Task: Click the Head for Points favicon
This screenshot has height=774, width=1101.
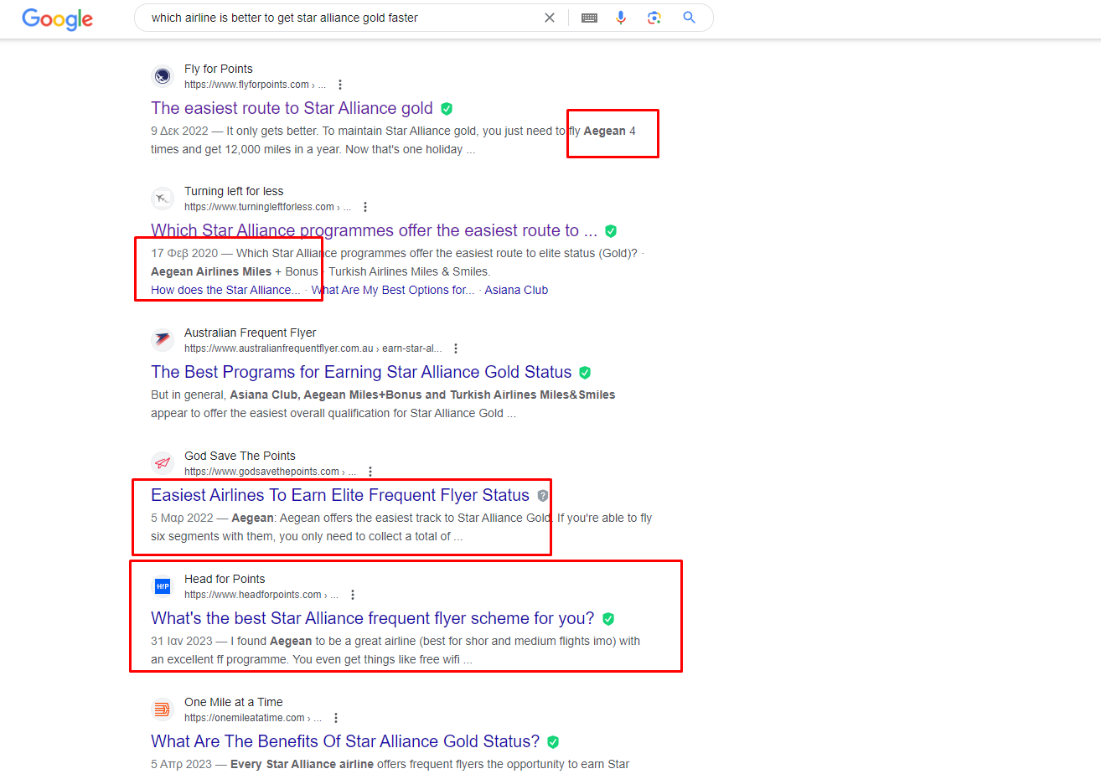Action: pyautogui.click(x=163, y=586)
